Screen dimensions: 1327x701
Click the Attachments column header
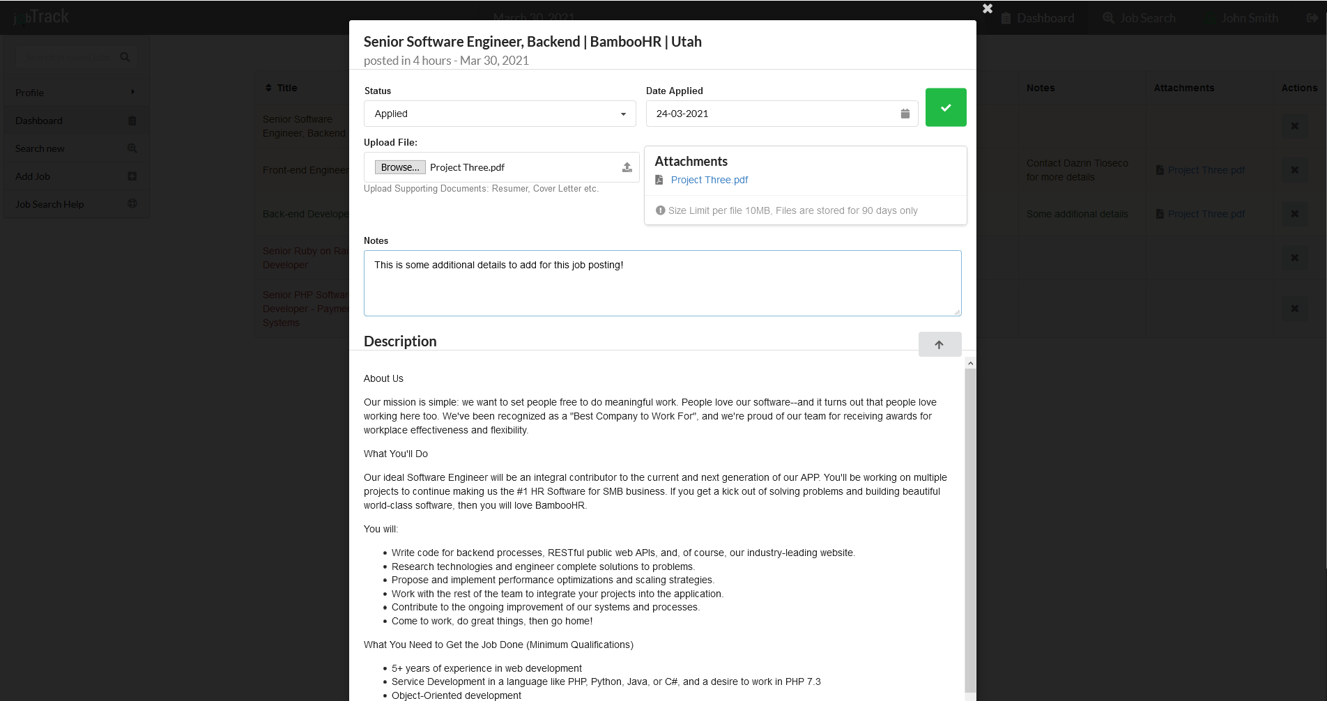click(x=1184, y=88)
